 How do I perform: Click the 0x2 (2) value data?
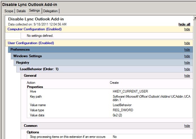click(x=117, y=115)
